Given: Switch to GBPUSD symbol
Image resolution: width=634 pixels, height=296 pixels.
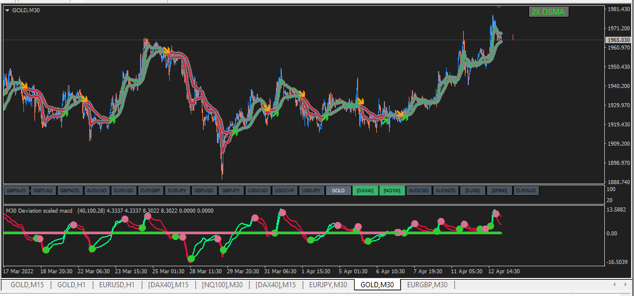Looking at the screenshot, I should pyautogui.click(x=204, y=191).
